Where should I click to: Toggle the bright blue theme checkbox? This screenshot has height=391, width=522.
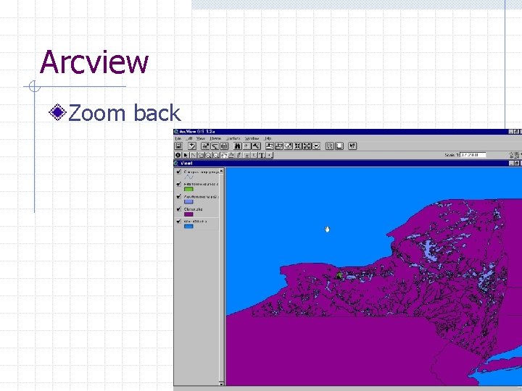179,222
